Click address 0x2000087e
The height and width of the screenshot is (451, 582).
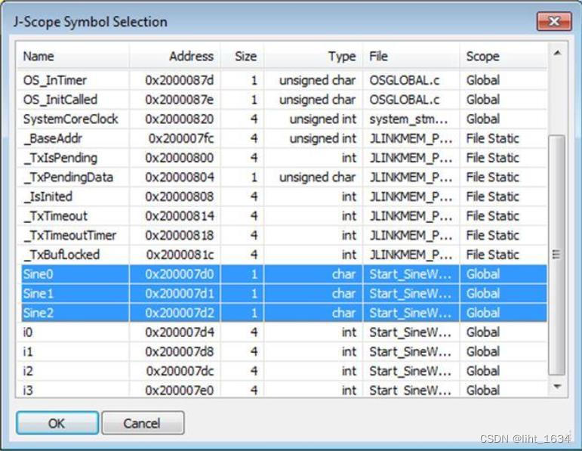click(179, 100)
